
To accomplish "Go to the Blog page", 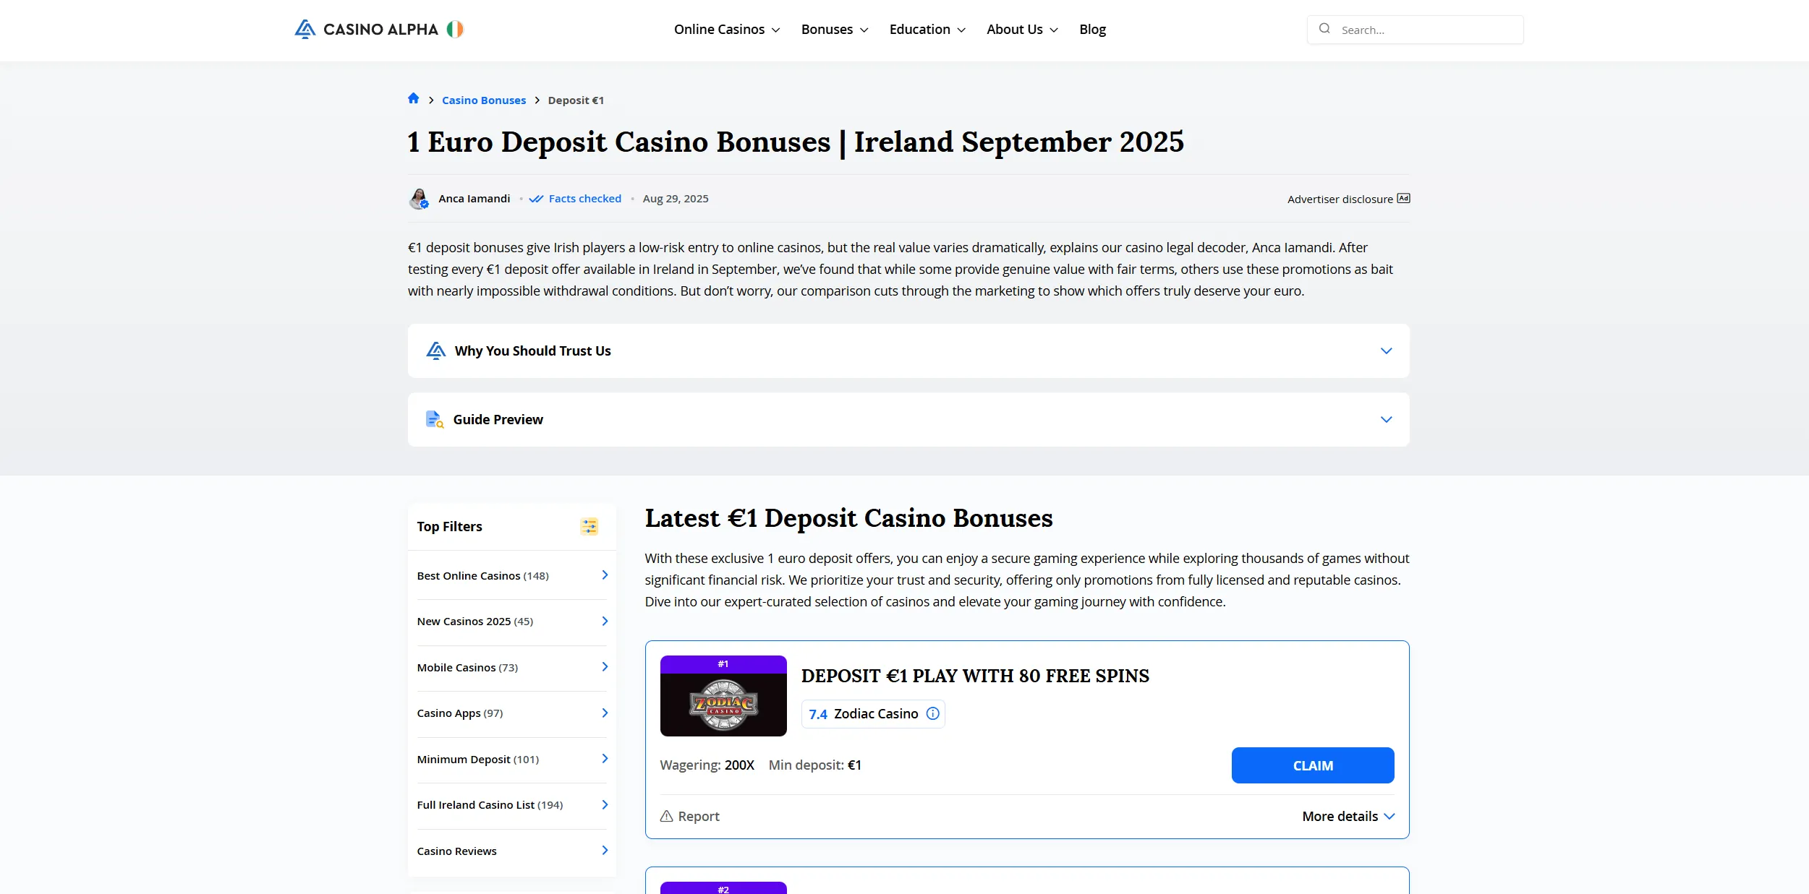I will [1092, 29].
